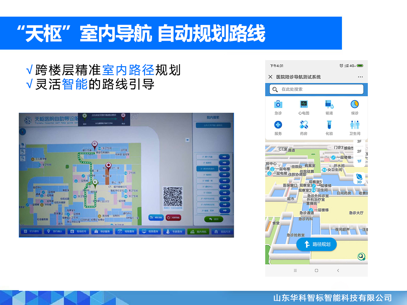Select the 心电图 ECG monitor icon

303,105
